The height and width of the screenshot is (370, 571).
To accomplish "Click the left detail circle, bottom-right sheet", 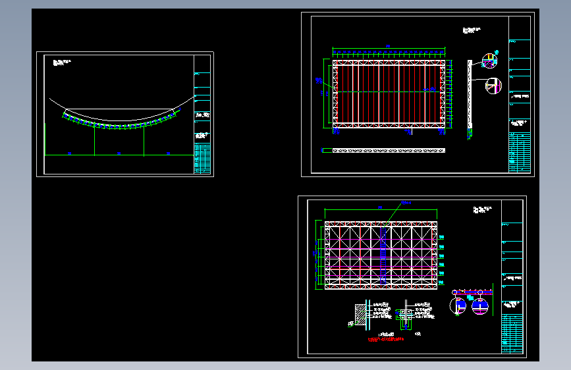I will point(458,305).
